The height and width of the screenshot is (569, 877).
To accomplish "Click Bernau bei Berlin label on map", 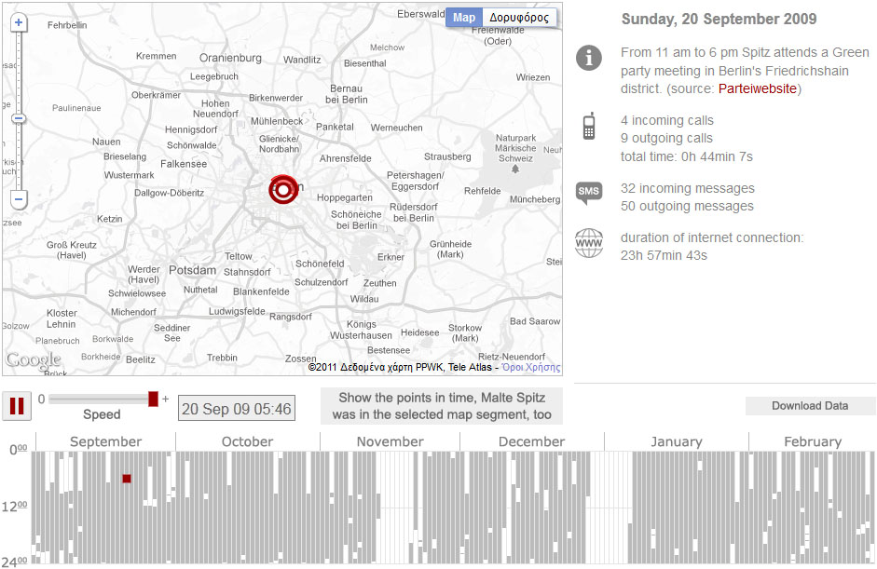I will pyautogui.click(x=346, y=94).
